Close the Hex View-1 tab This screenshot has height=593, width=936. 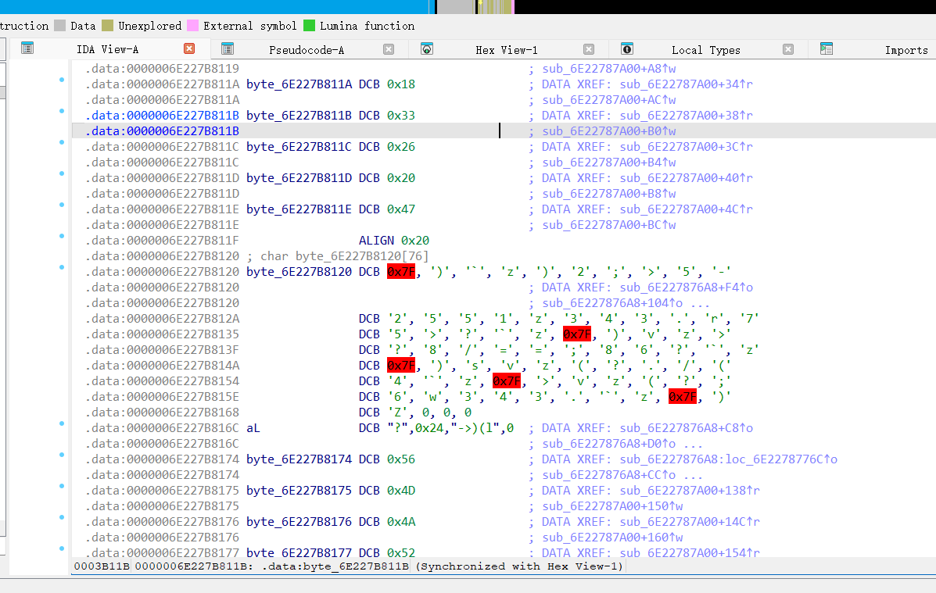(x=589, y=49)
